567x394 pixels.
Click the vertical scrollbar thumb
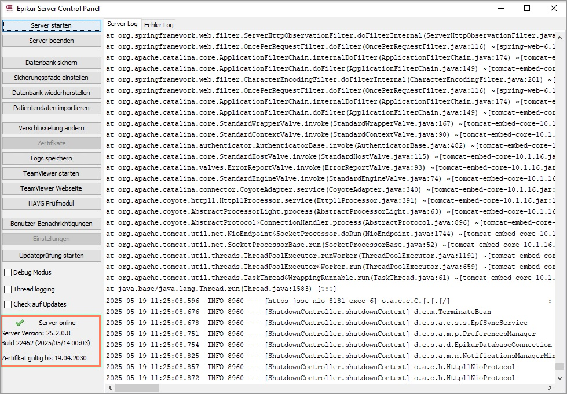click(x=560, y=367)
